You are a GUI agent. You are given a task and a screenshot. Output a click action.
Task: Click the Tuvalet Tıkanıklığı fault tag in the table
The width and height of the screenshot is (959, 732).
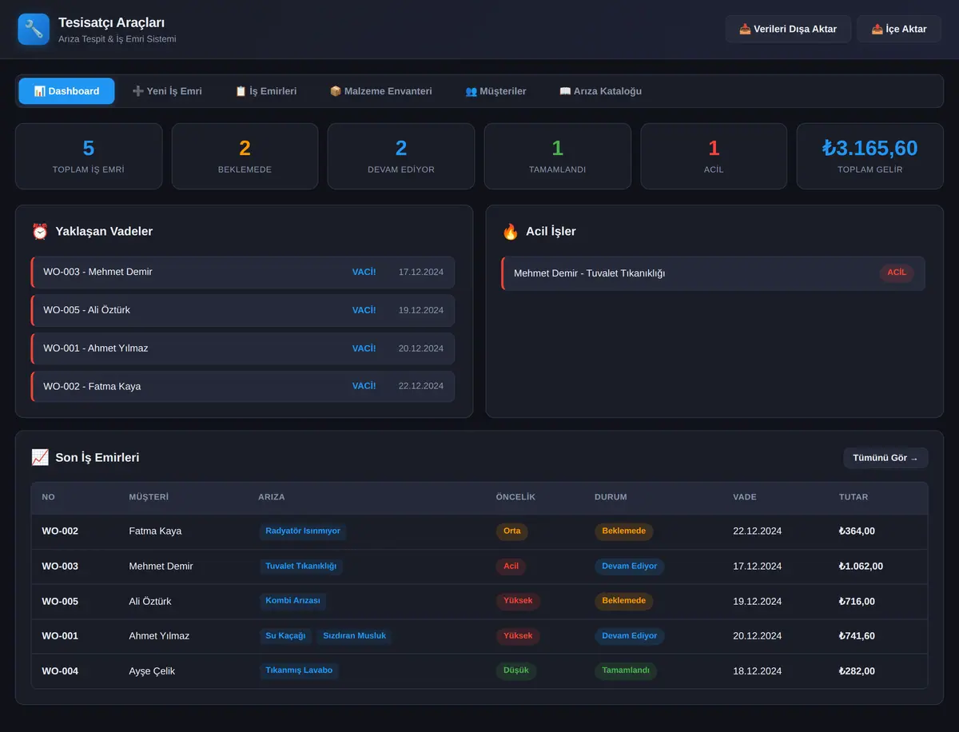[300, 566]
